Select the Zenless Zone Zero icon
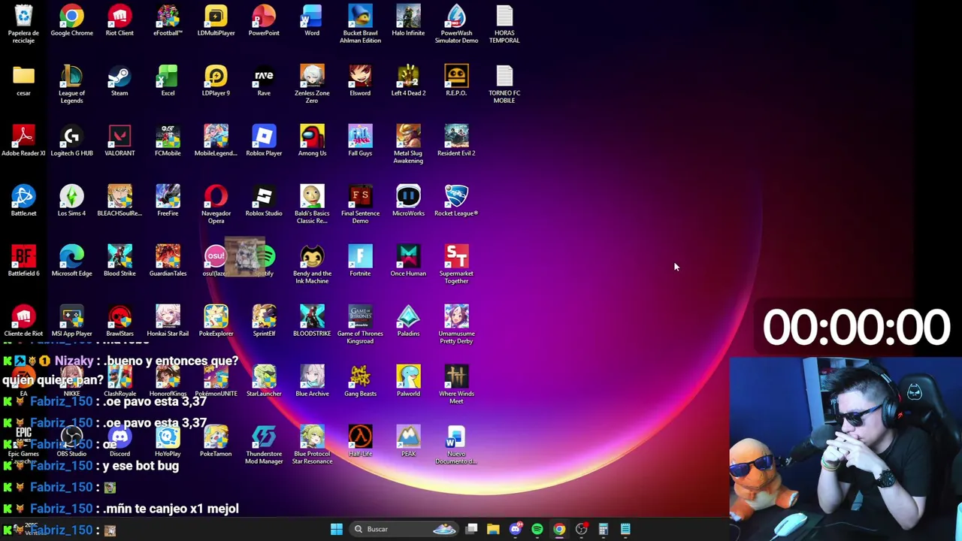 (x=312, y=84)
